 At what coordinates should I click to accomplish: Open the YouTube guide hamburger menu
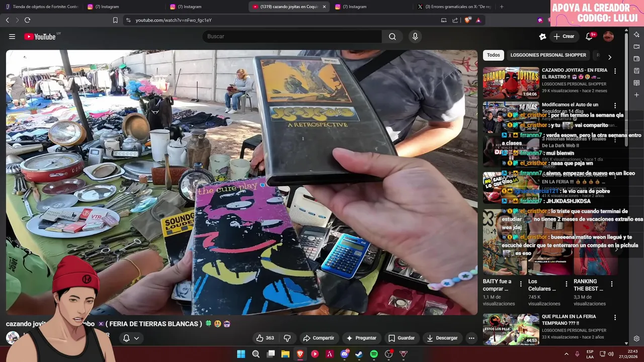pos(12,36)
